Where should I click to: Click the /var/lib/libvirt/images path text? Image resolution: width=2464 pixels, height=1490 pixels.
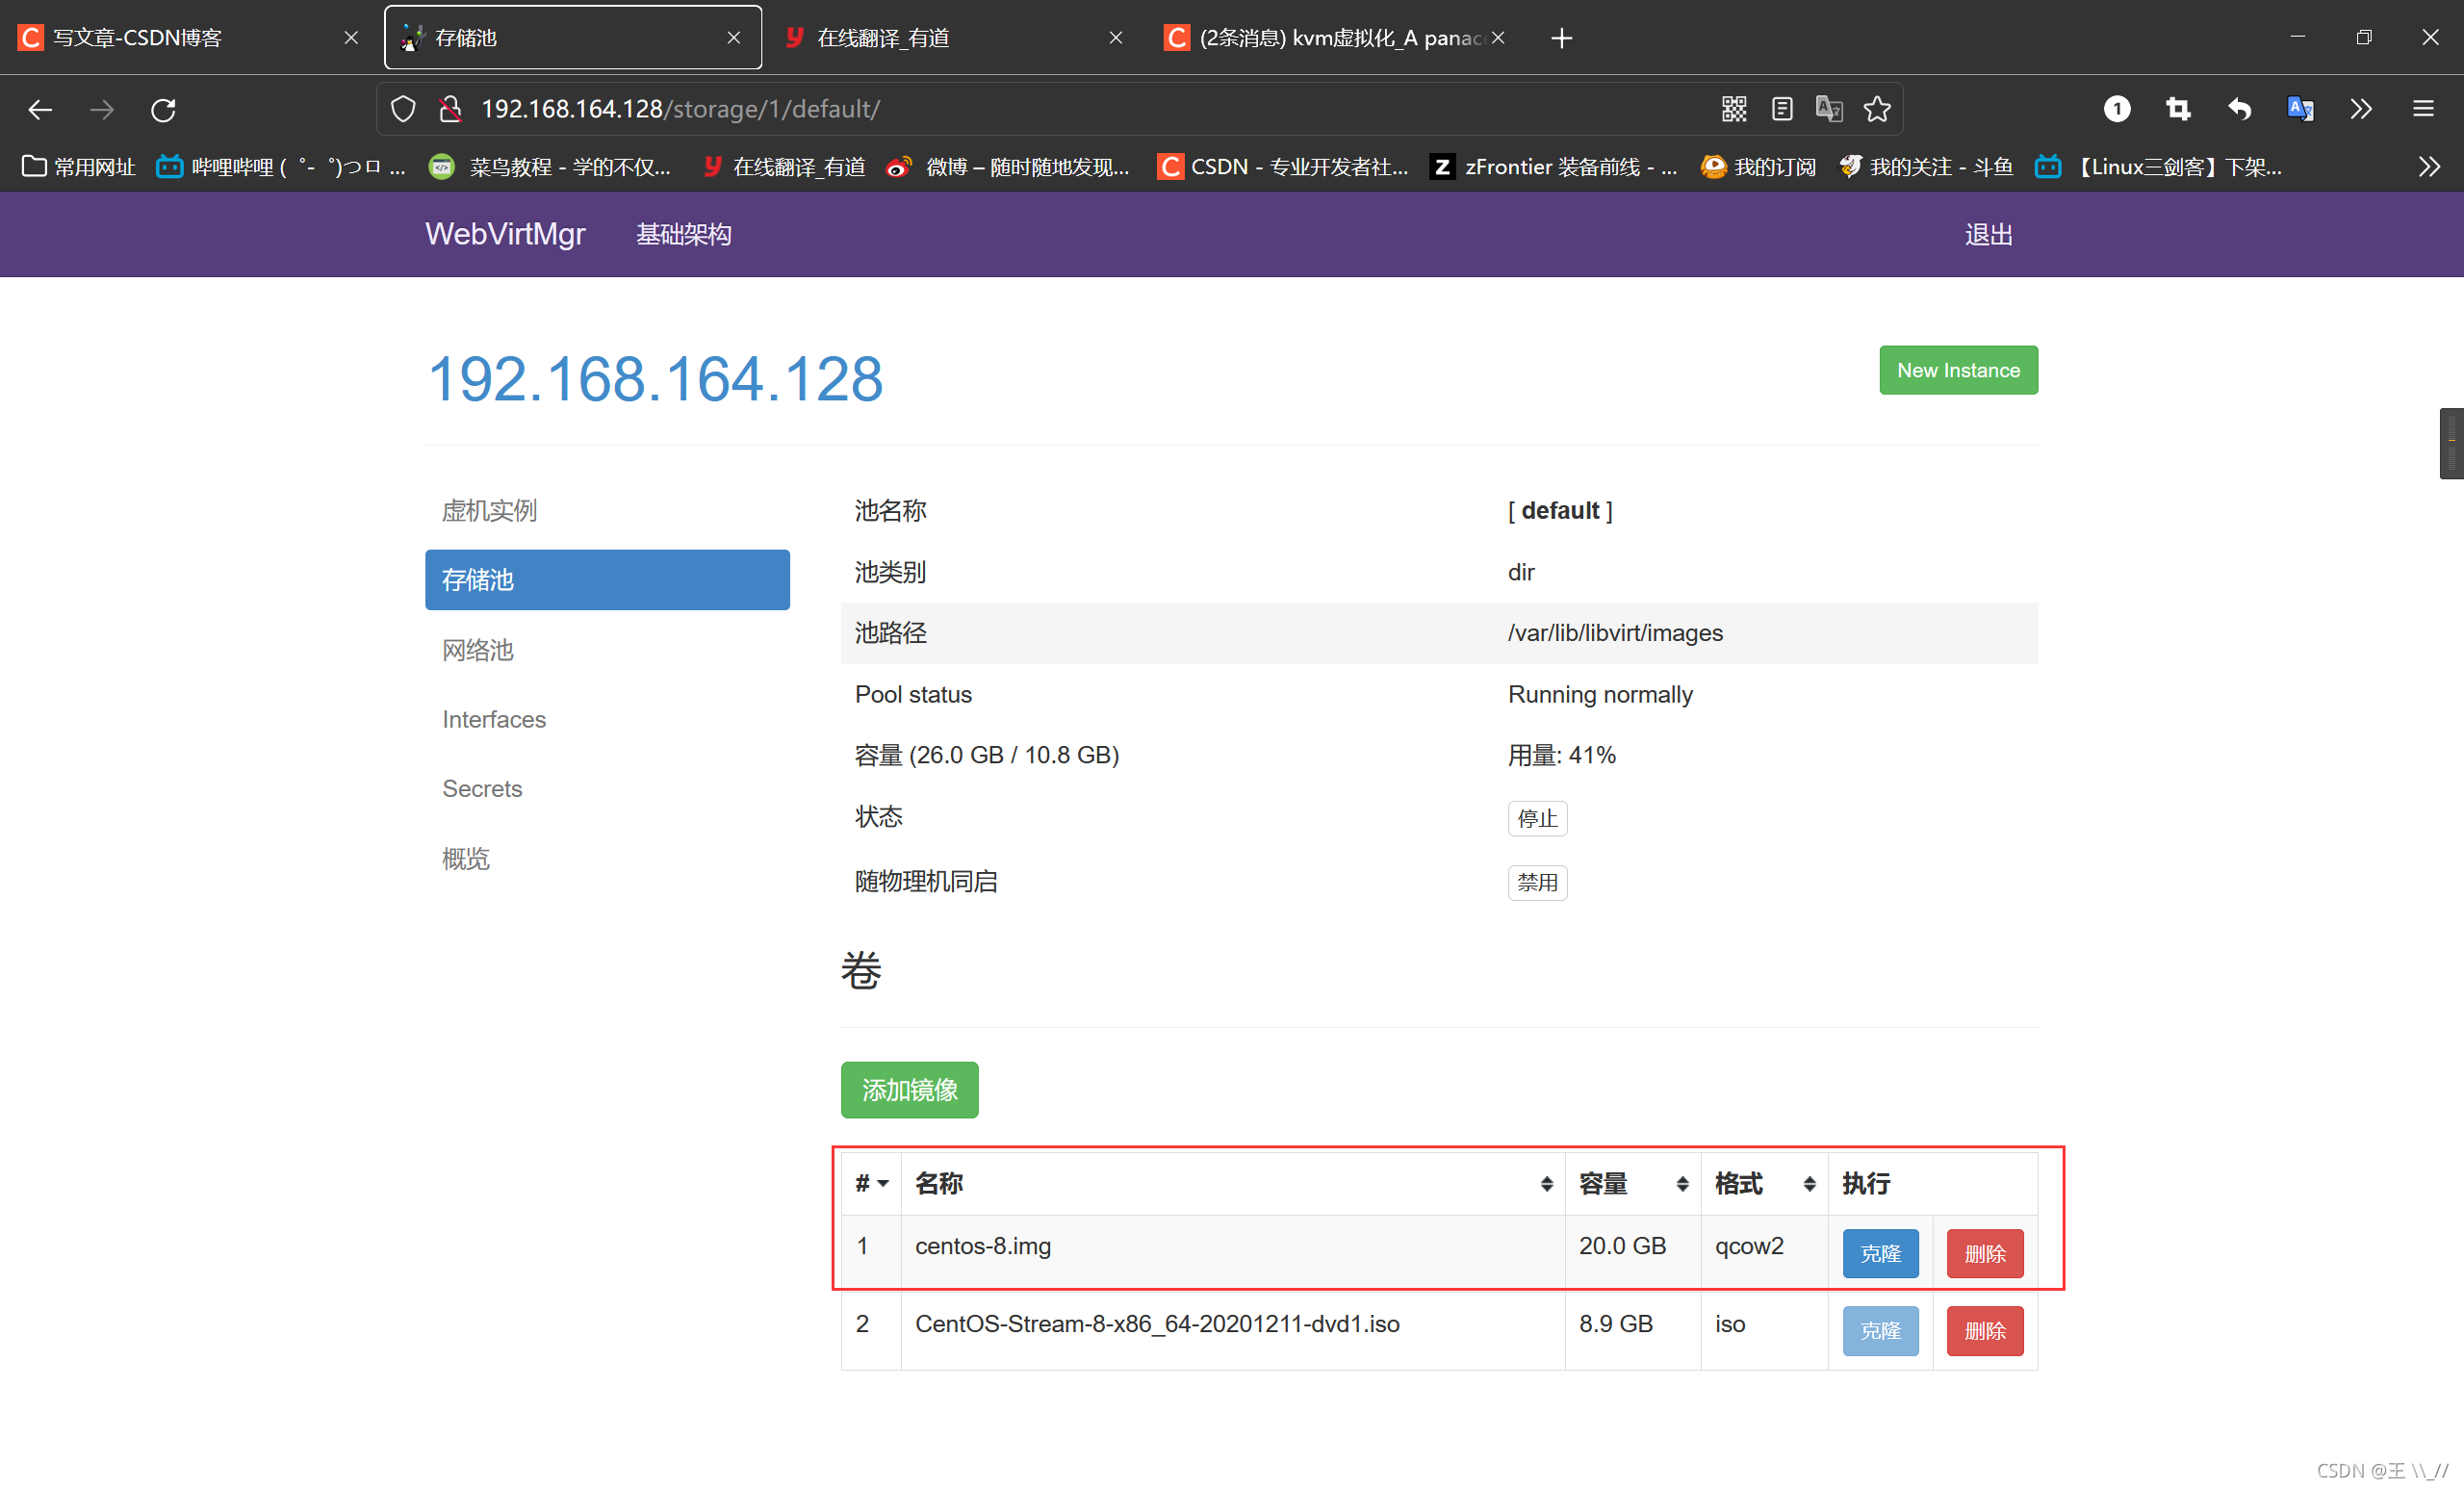[1615, 632]
